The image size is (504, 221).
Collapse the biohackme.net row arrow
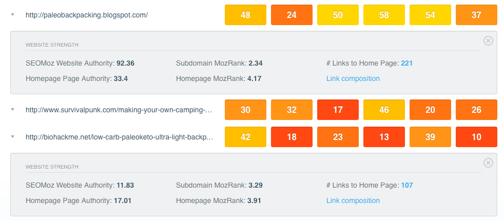pos(12,137)
